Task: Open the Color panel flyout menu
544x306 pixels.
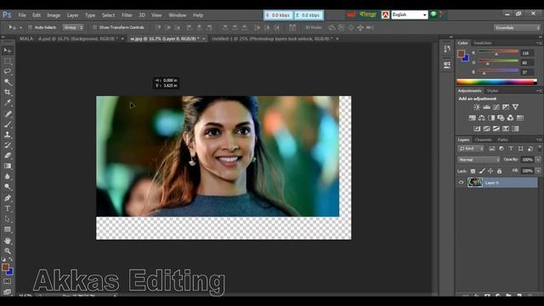Action: point(539,43)
